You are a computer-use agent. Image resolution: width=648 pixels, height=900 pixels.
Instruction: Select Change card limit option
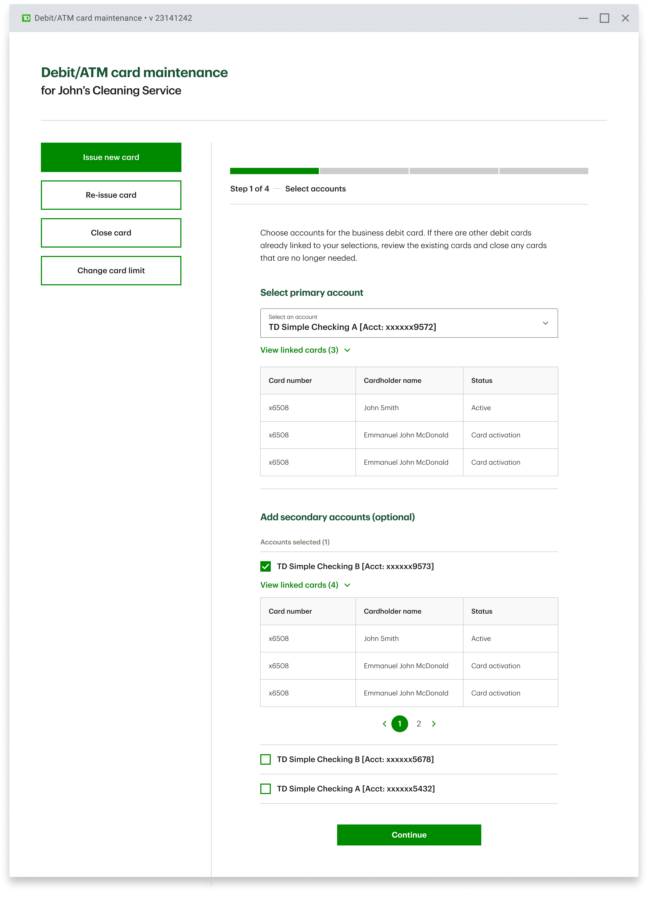(x=111, y=270)
